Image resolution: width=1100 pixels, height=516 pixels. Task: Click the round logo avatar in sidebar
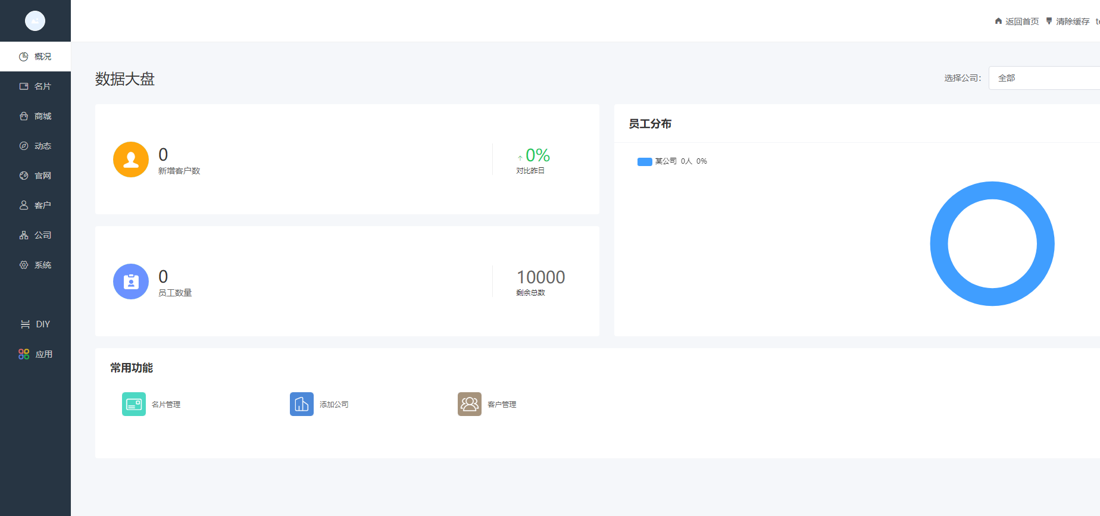pos(35,21)
